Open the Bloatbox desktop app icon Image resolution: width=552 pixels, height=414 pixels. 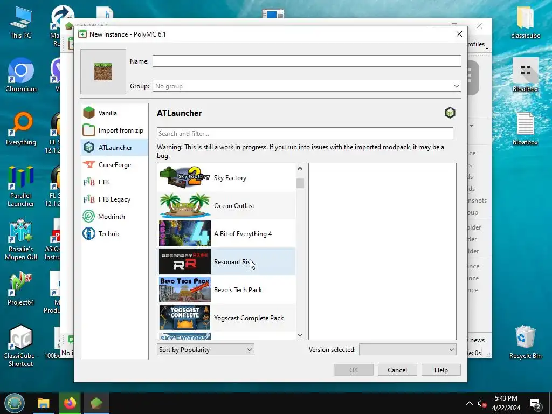(525, 75)
